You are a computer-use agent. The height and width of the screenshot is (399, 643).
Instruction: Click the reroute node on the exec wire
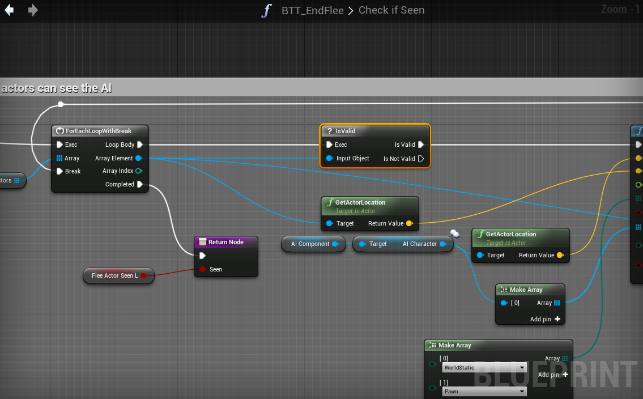61,104
